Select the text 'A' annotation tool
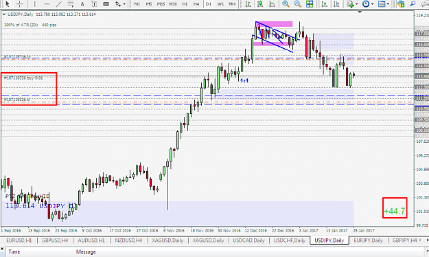This screenshot has width=429, height=257. [82, 4]
